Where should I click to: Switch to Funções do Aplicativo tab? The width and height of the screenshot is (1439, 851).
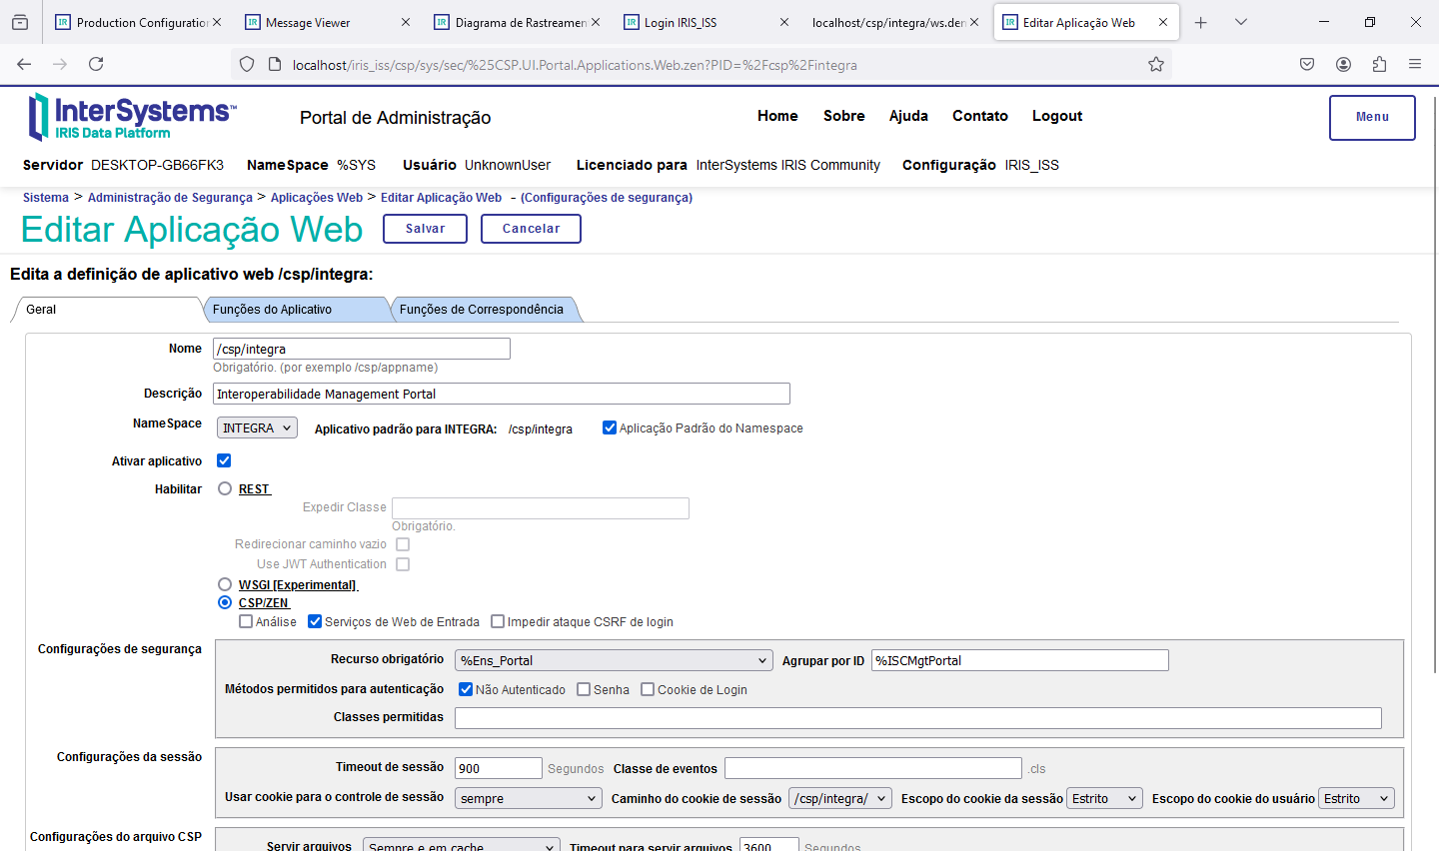[272, 310]
